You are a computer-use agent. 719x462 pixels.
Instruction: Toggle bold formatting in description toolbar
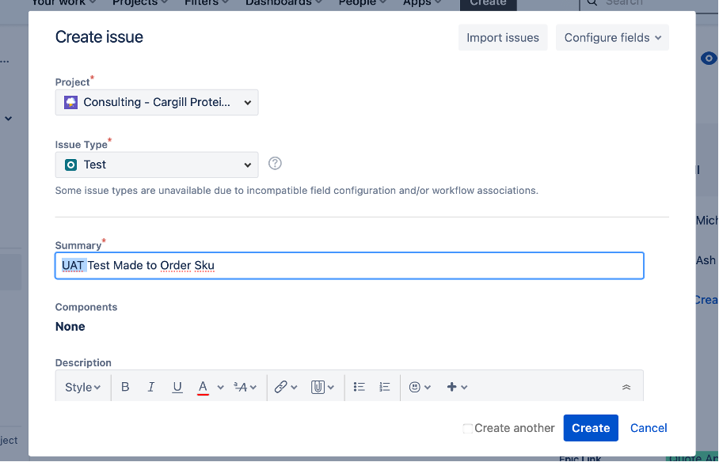click(125, 387)
